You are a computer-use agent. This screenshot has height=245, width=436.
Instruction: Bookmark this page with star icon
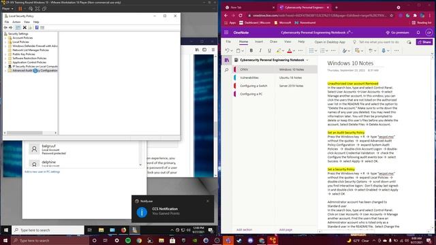[x=391, y=16]
